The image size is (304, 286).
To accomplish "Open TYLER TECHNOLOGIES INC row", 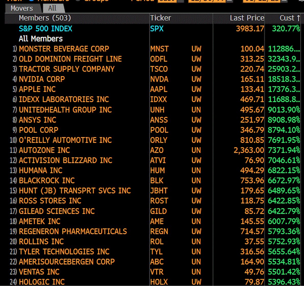I will [x=153, y=252].
